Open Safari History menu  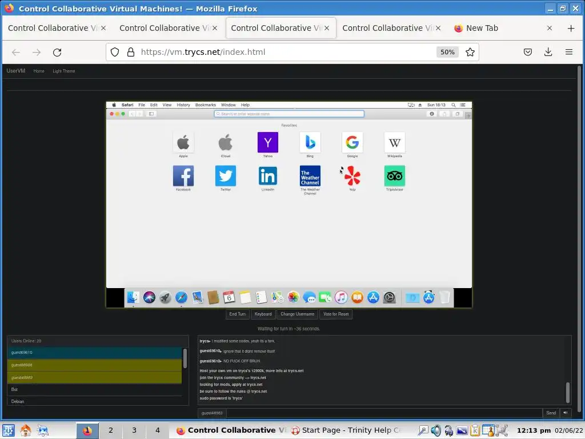click(x=183, y=105)
